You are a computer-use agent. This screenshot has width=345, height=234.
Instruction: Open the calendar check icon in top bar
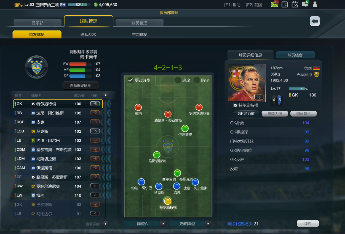point(295,4)
